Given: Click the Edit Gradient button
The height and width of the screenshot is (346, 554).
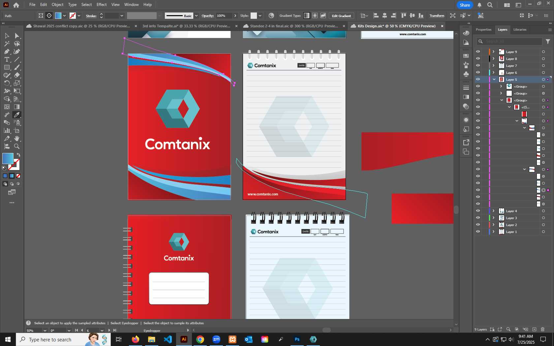Looking at the screenshot, I should pyautogui.click(x=341, y=16).
